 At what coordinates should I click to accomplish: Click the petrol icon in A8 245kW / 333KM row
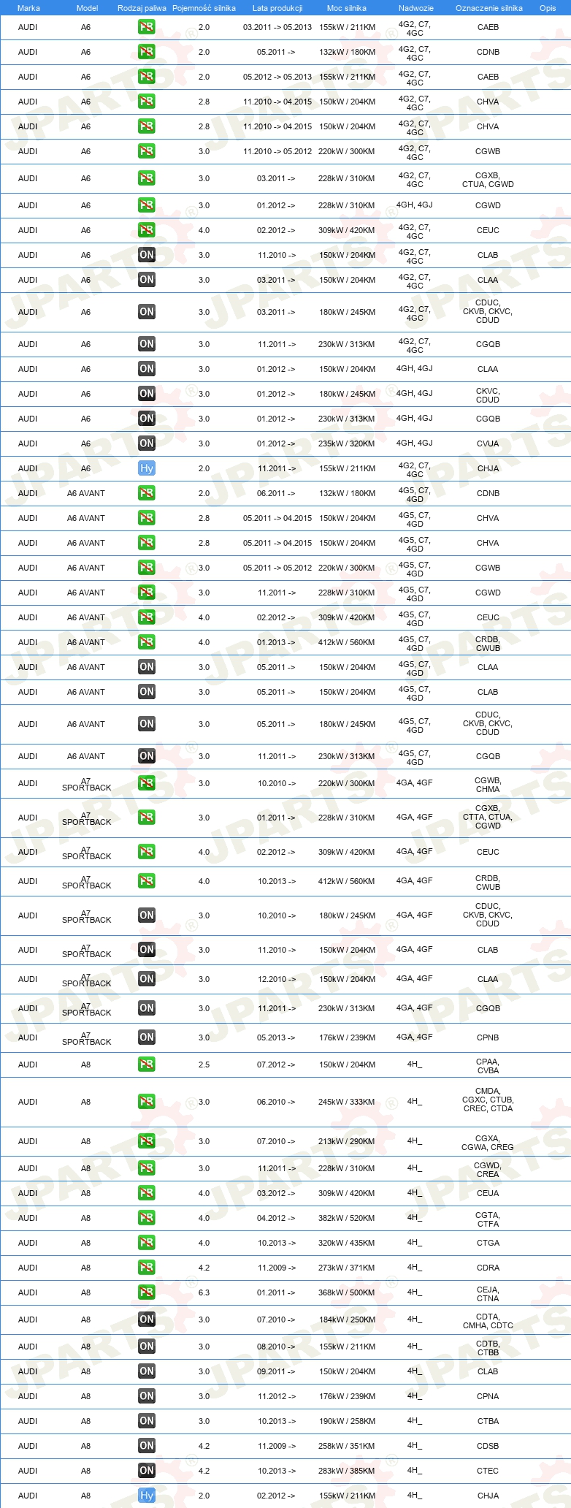point(147,1102)
